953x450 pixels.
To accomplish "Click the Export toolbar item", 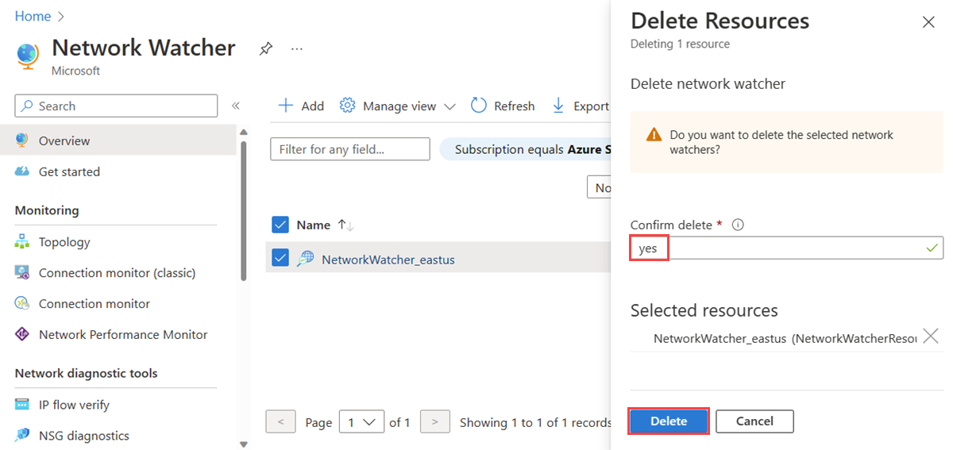I will pos(581,106).
